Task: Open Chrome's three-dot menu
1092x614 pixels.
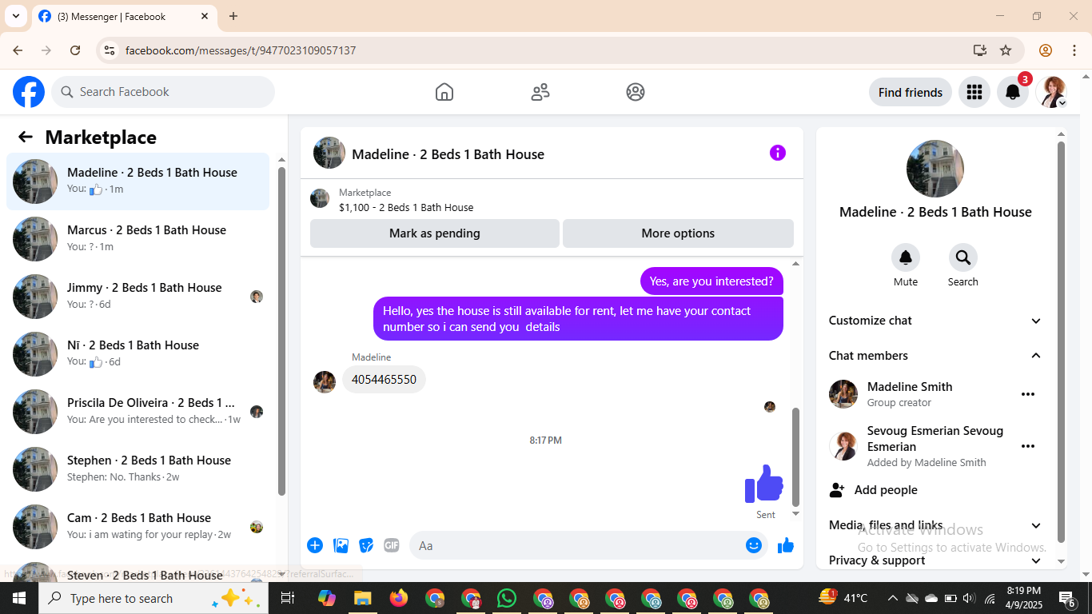Action: [x=1074, y=50]
